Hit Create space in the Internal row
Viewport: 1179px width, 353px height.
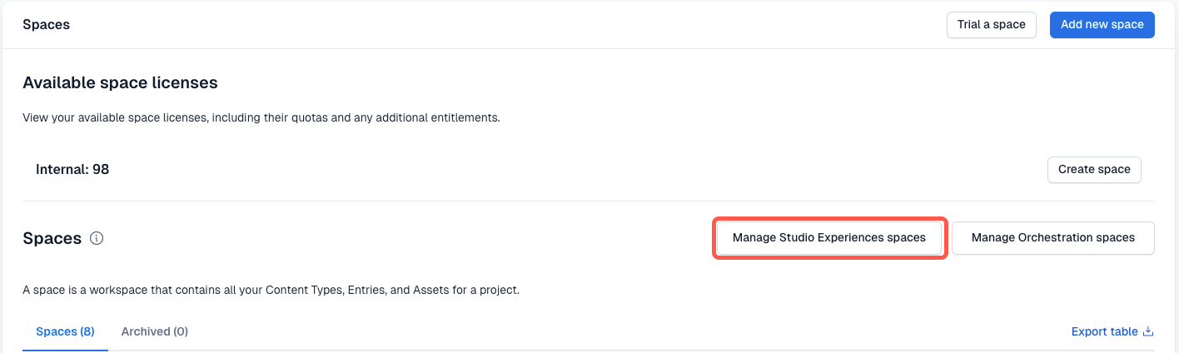pyautogui.click(x=1093, y=169)
